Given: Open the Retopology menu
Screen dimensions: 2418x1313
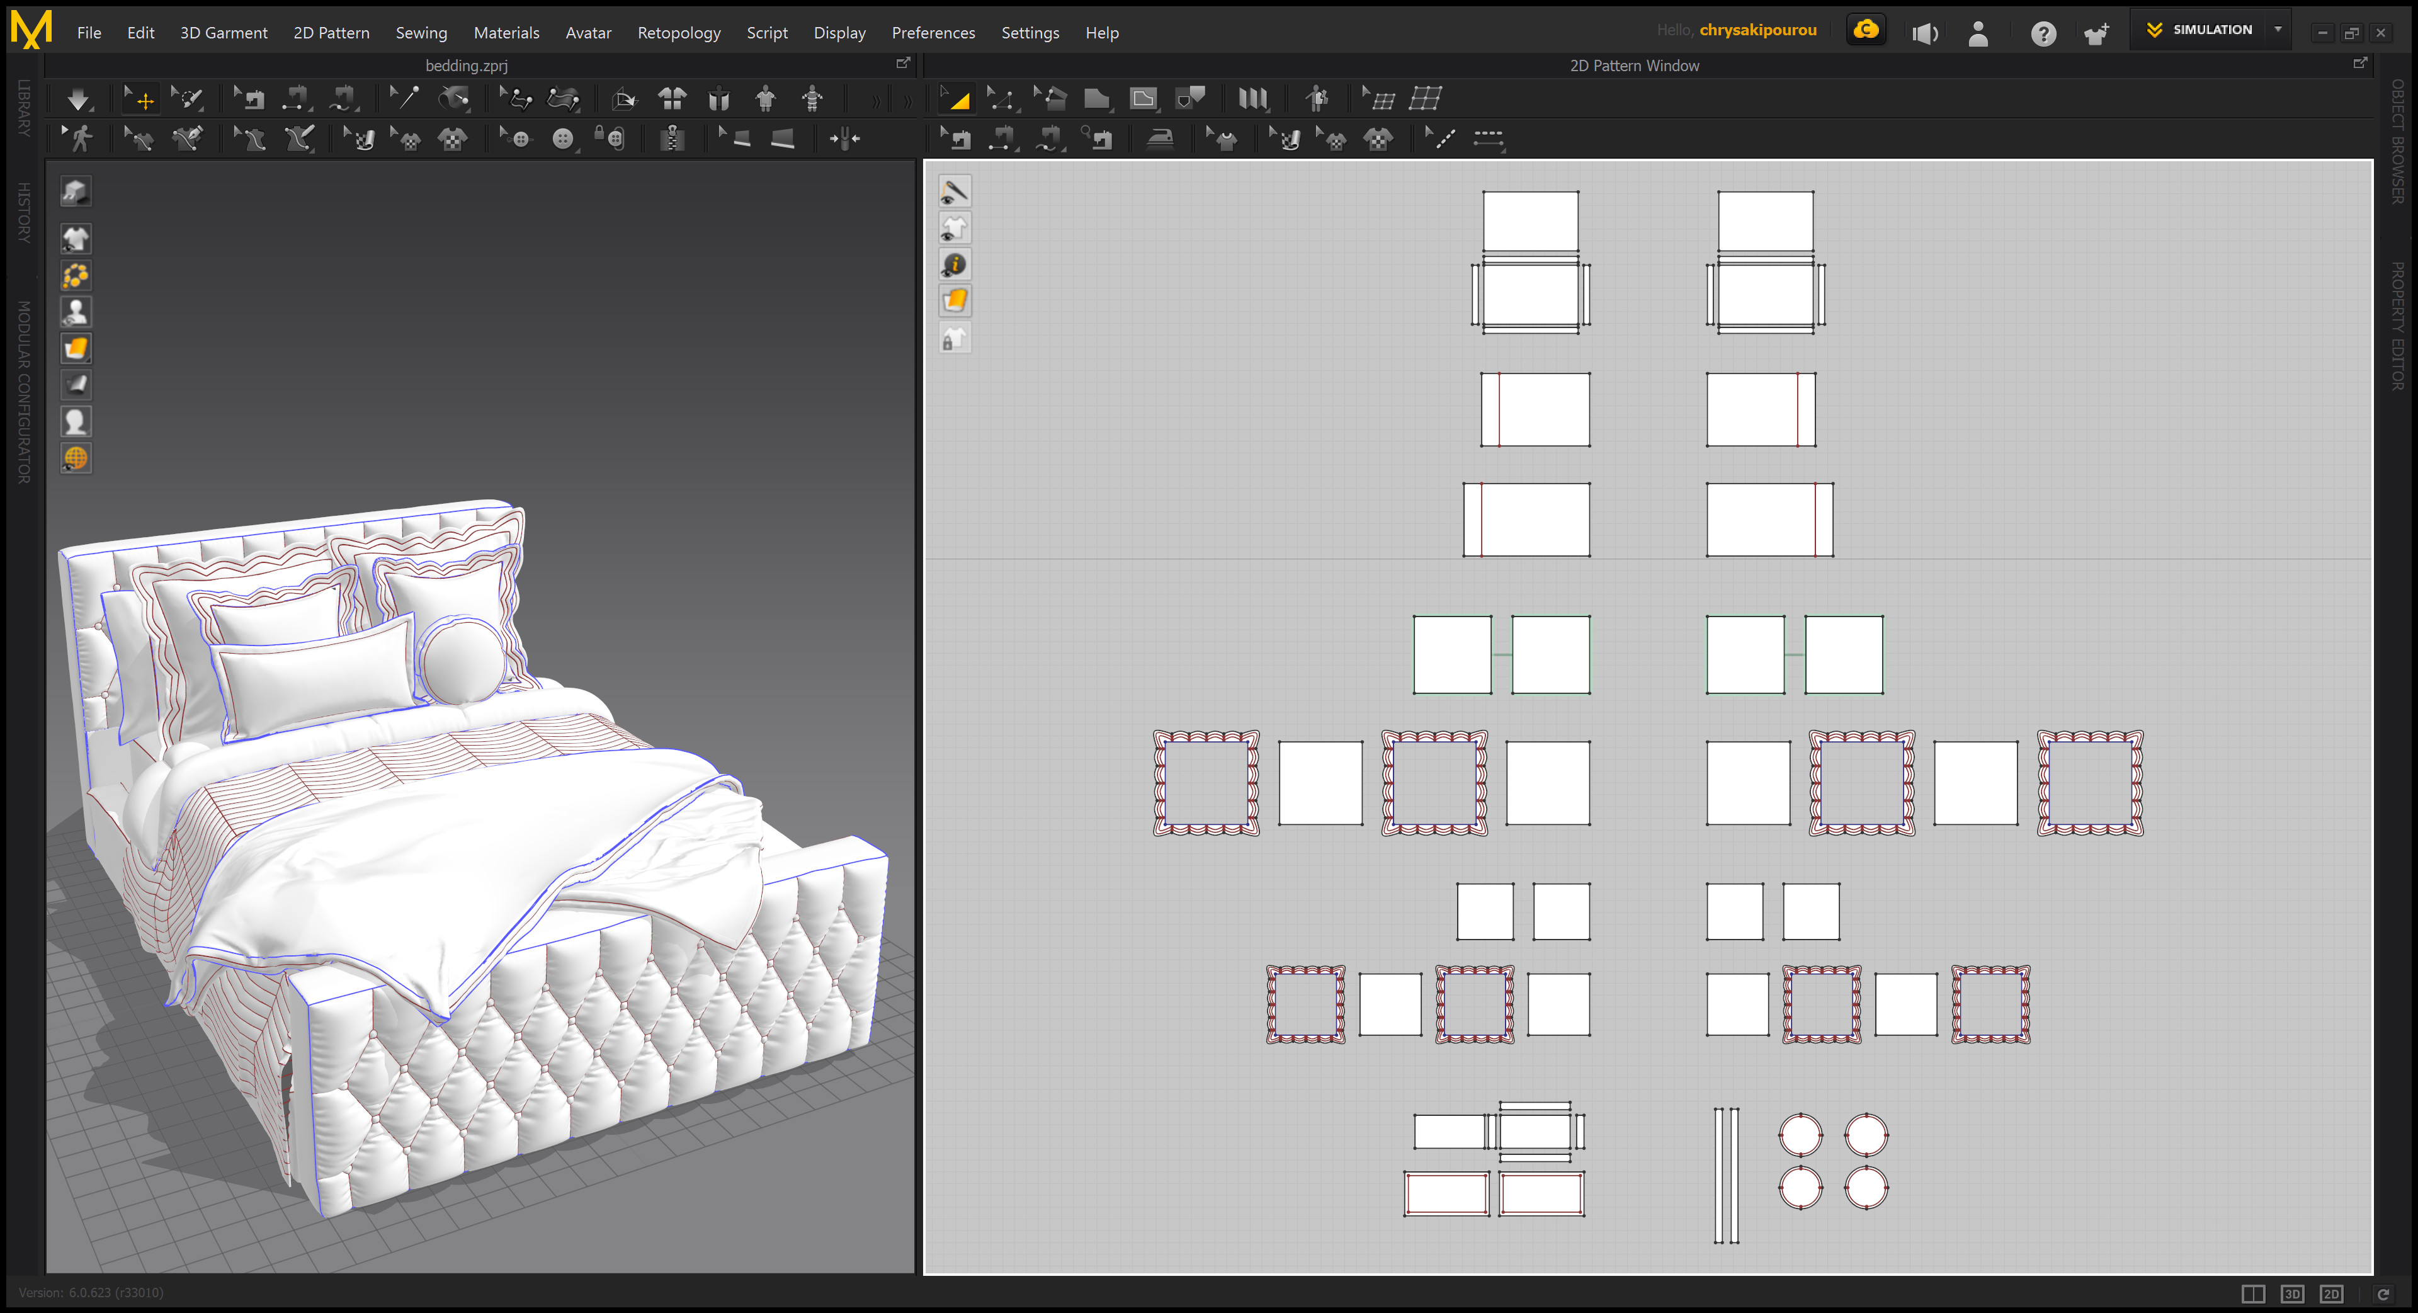Looking at the screenshot, I should pyautogui.click(x=679, y=32).
